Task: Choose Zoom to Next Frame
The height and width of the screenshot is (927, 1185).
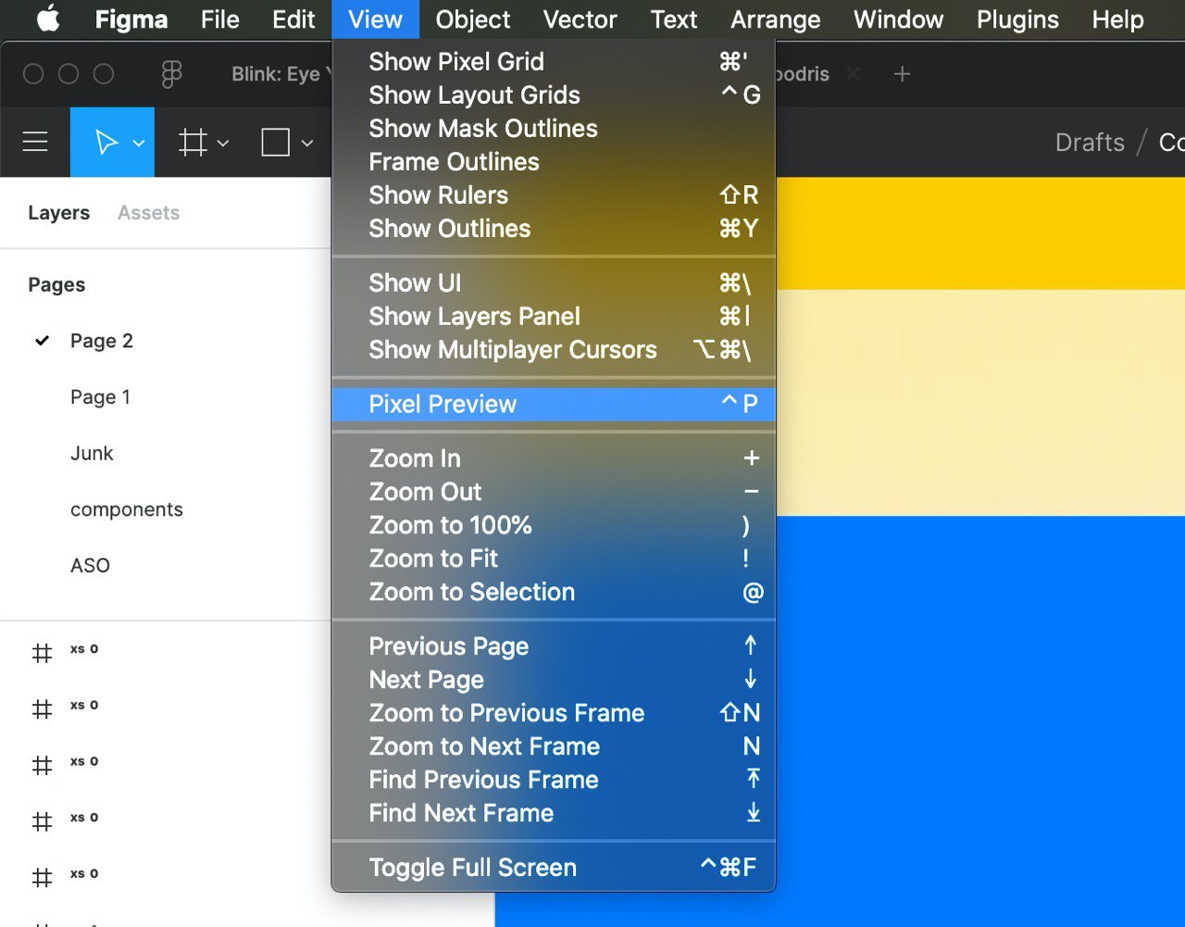Action: (x=554, y=747)
